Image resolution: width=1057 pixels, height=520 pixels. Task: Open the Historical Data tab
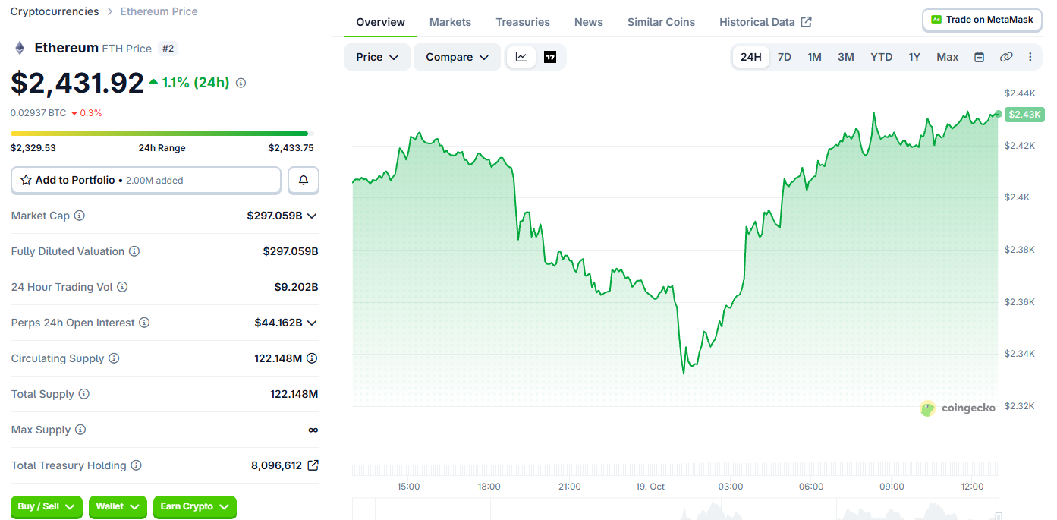coord(766,22)
